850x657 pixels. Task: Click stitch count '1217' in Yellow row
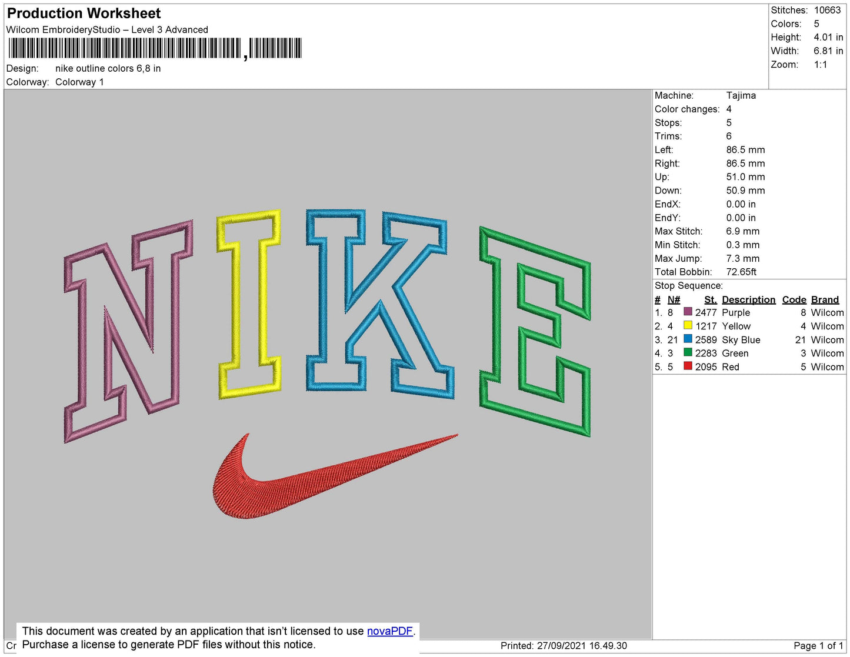pyautogui.click(x=706, y=326)
